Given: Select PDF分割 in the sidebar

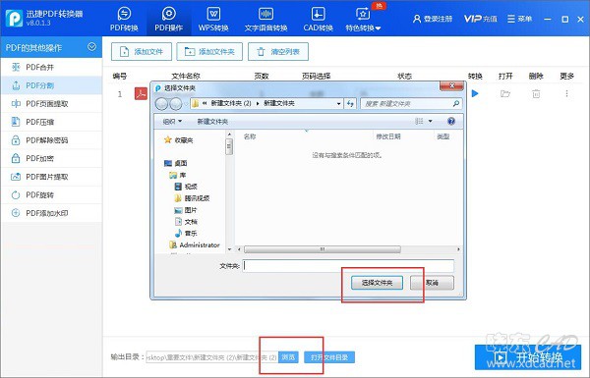Looking at the screenshot, I should (x=51, y=85).
